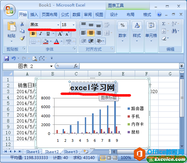Decrease font size with small A
Image resolution: width=187 pixels, height=163 pixels.
67,34
